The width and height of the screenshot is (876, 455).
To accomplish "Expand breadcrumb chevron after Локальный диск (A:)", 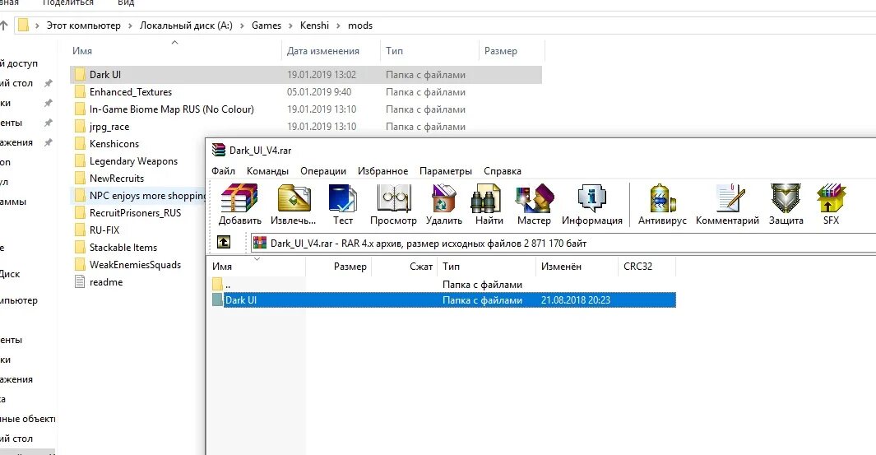I will pyautogui.click(x=243, y=26).
